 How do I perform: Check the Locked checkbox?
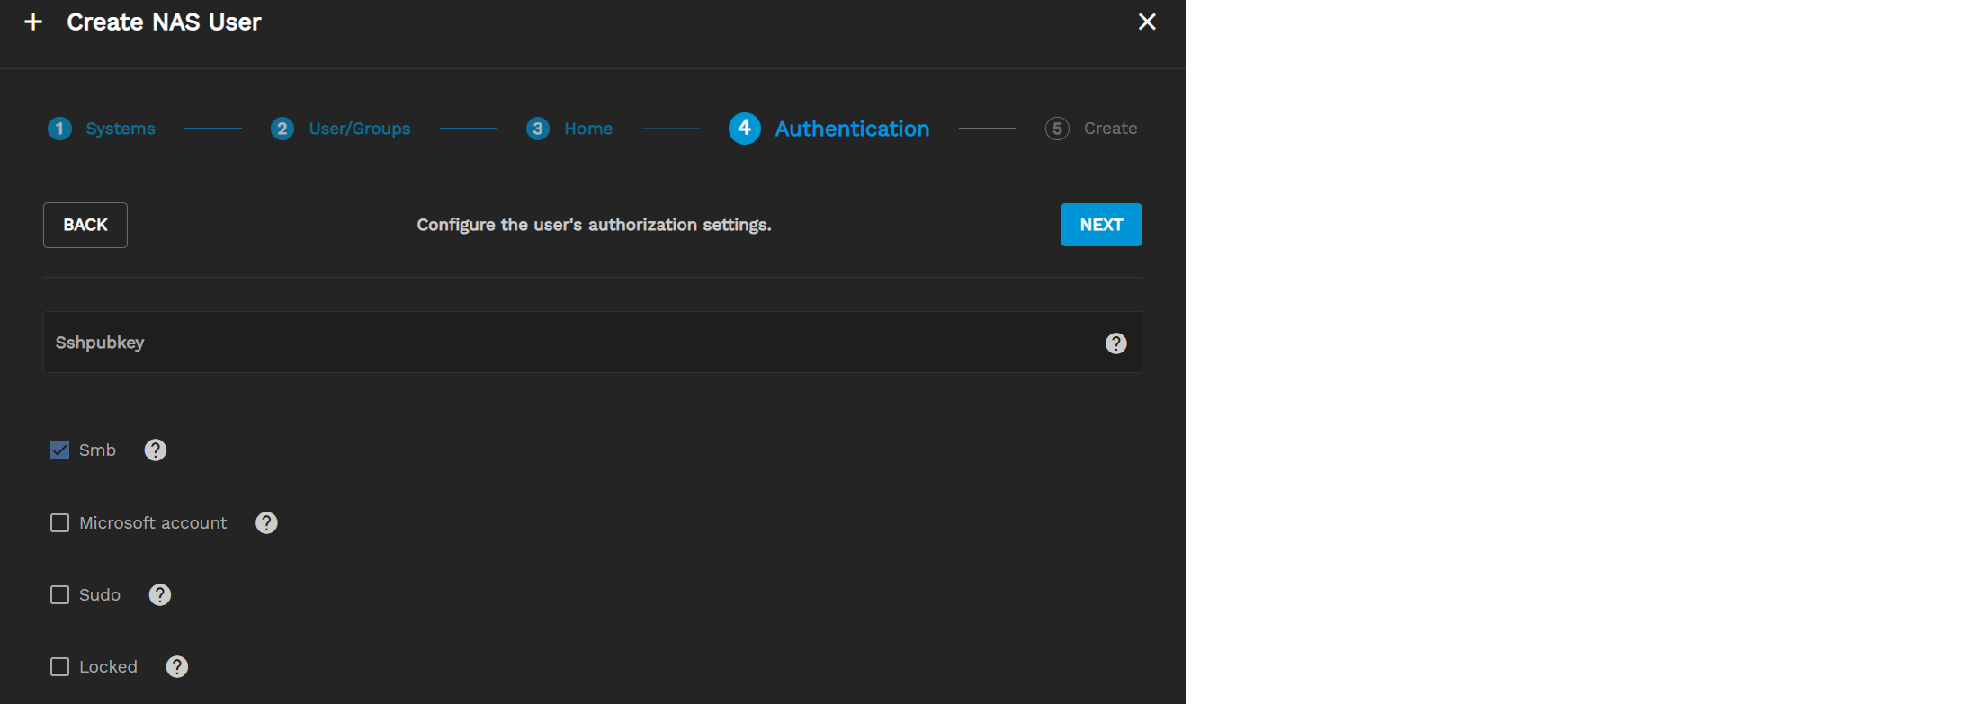point(59,667)
